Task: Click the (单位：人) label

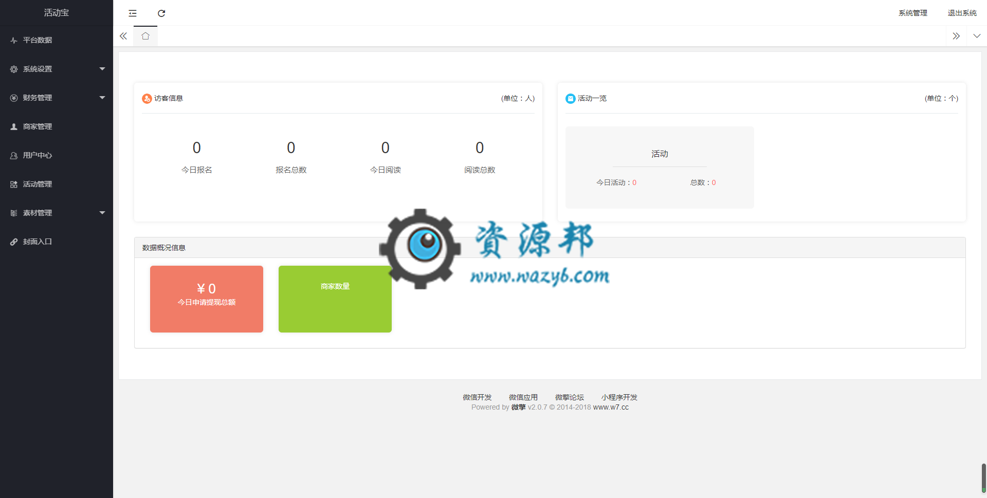Action: 518,98
